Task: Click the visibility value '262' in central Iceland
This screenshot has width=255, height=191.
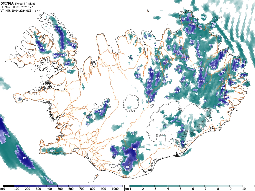Action: (106, 103)
